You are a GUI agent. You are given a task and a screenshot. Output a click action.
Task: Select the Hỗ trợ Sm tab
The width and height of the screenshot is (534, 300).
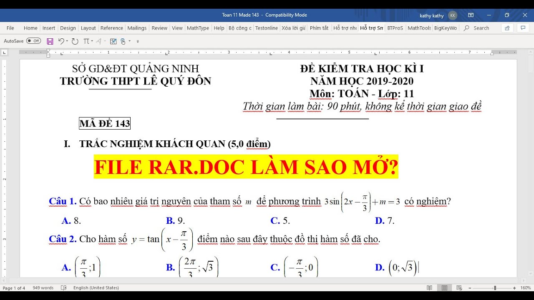[371, 28]
